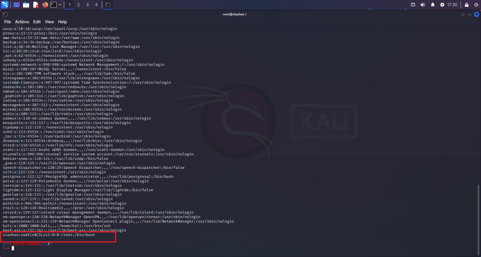The width and height of the screenshot is (481, 257).
Task: Click the beef-xss passwd line
Action: (64, 230)
